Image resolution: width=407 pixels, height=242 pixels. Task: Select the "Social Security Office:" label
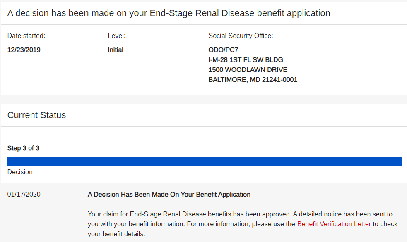[241, 36]
